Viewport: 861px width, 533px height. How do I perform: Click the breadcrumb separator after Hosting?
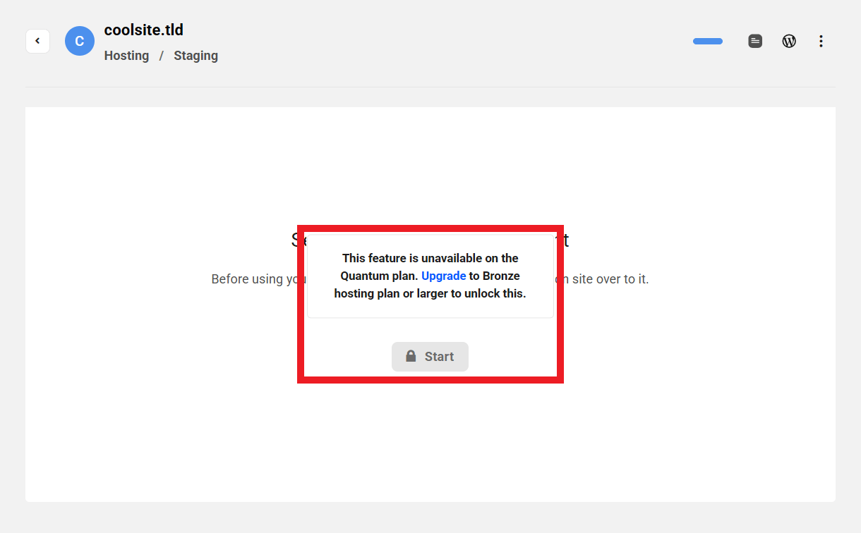tap(161, 55)
